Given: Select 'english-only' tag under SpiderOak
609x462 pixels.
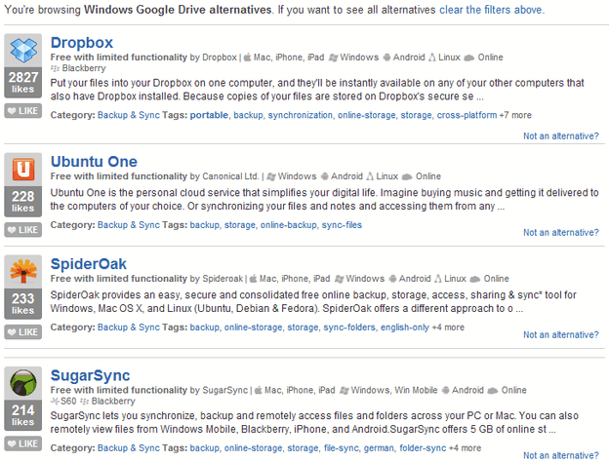Looking at the screenshot, I should click(x=405, y=327).
